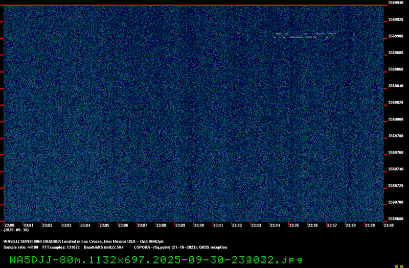
Task: Click the QRSS signal trace near 3569900
Action: click(x=304, y=35)
